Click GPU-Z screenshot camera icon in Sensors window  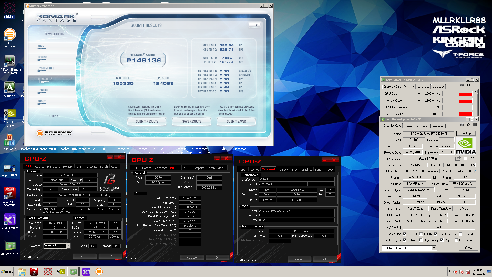462,85
